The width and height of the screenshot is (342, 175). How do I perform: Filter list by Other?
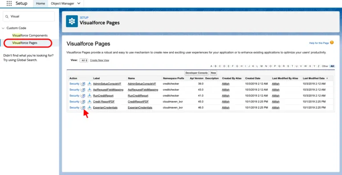325,66
